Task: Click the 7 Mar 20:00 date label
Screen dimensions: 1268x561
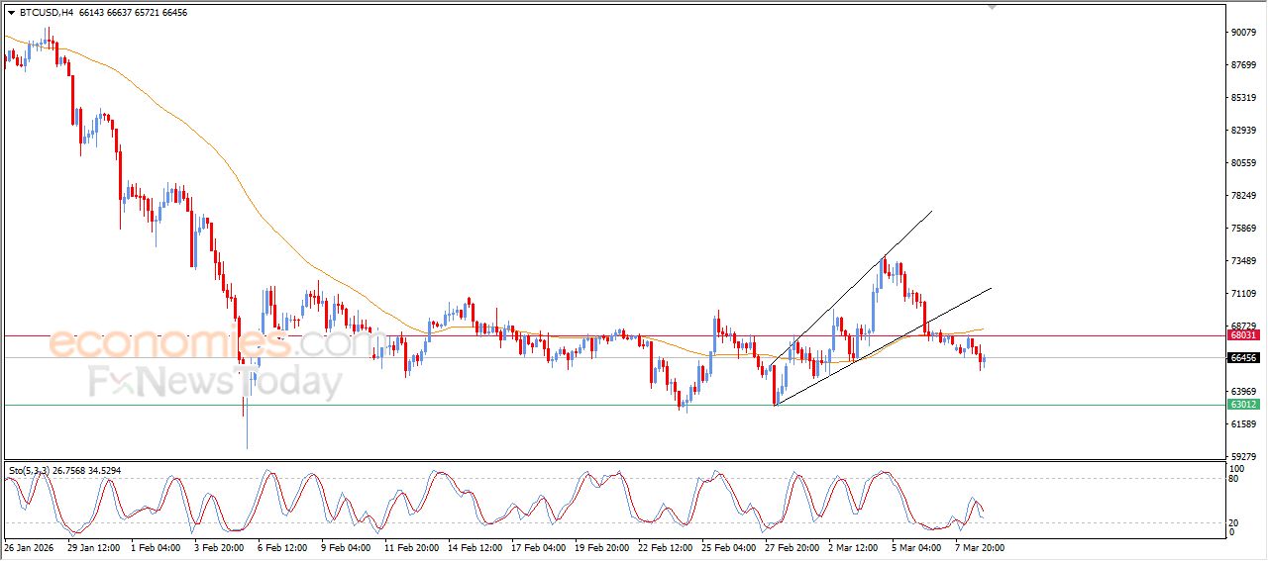Action: pos(980,547)
